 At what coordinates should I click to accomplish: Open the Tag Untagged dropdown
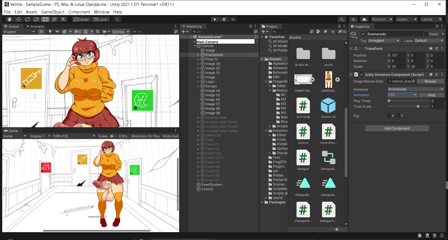pos(384,41)
